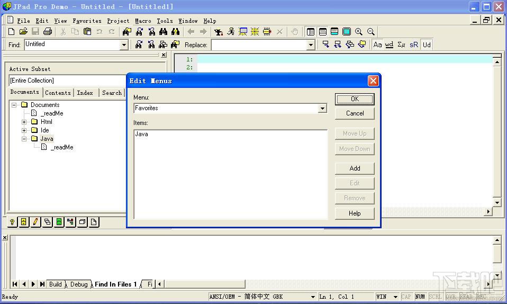Toggle the Σμ regular expression option
Viewport: 507px width, 304px height.
point(401,44)
